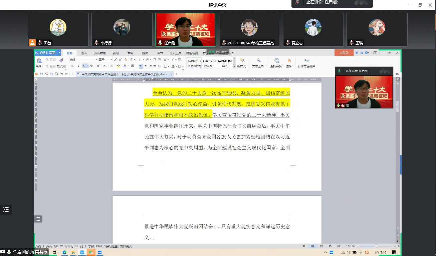Toggle underline formatting with U button
The image size is (436, 256).
(84, 66)
